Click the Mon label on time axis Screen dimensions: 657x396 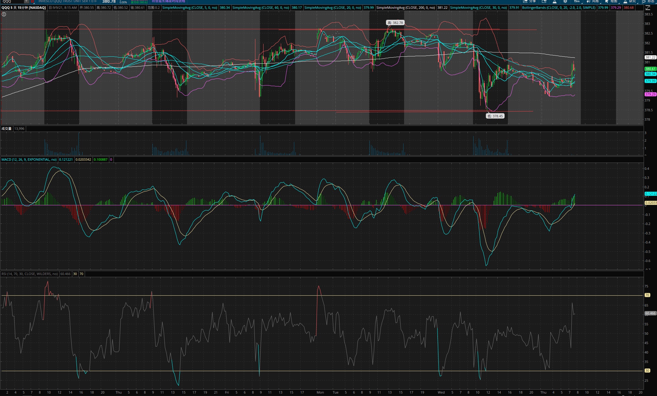coord(320,392)
